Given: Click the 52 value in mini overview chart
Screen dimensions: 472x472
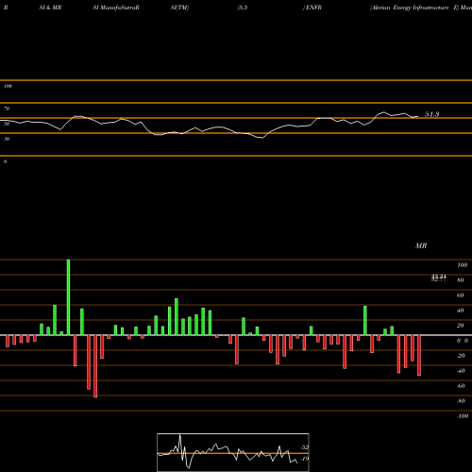Looking at the screenshot, I should tap(305, 447).
